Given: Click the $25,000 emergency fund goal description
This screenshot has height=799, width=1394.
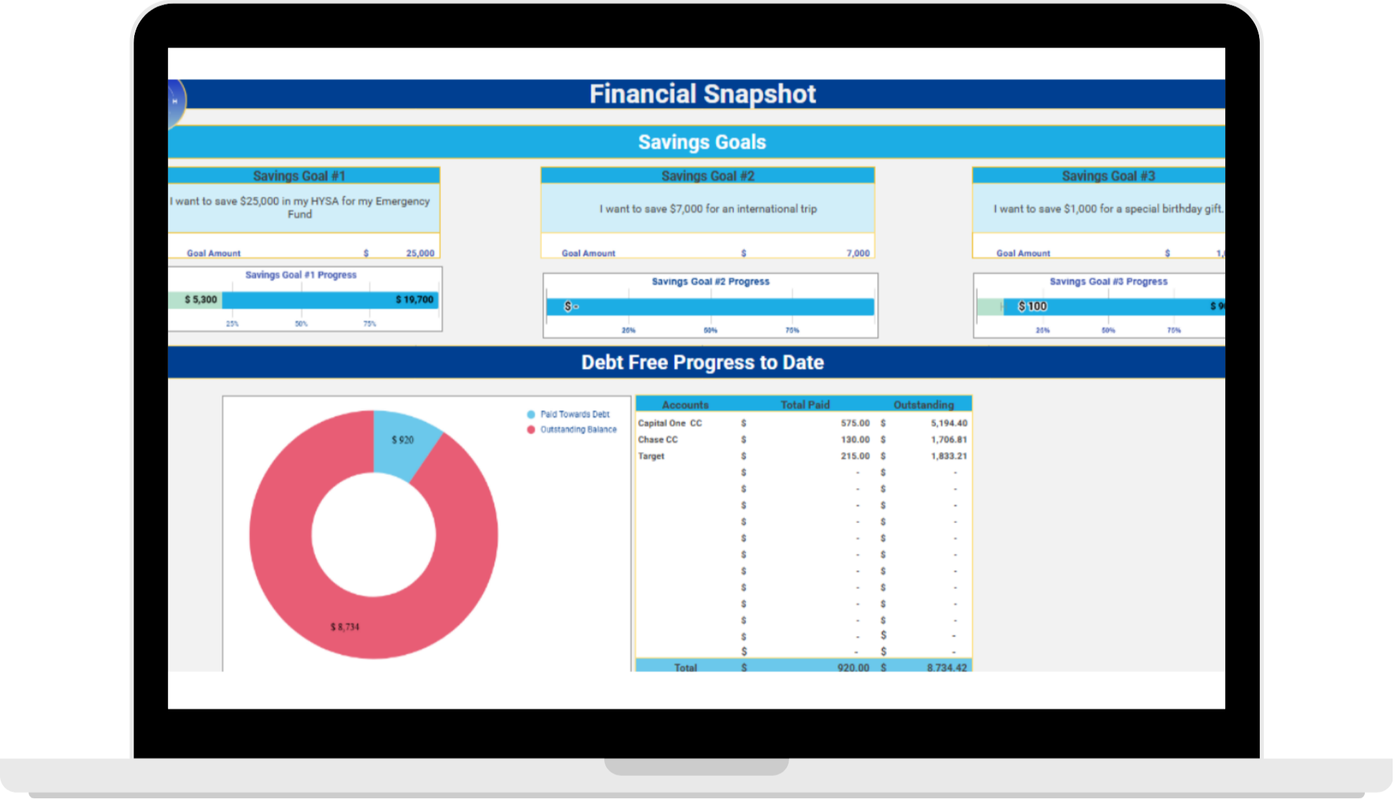Looking at the screenshot, I should tap(300, 207).
